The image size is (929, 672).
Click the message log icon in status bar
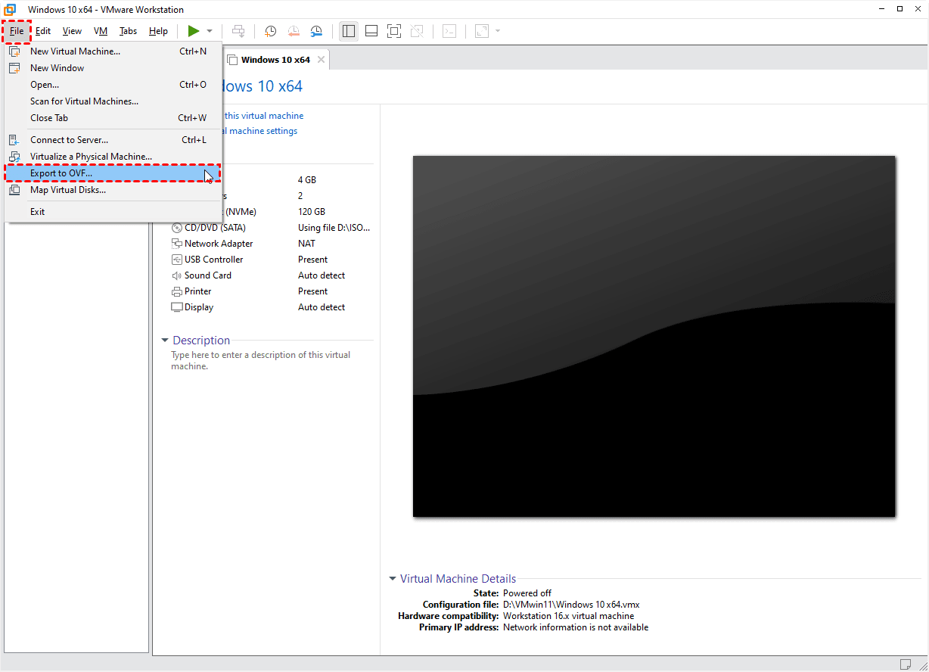[x=906, y=664]
